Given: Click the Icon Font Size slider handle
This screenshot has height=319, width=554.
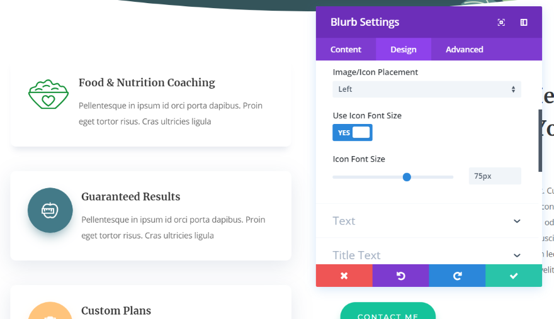Looking at the screenshot, I should 407,177.
